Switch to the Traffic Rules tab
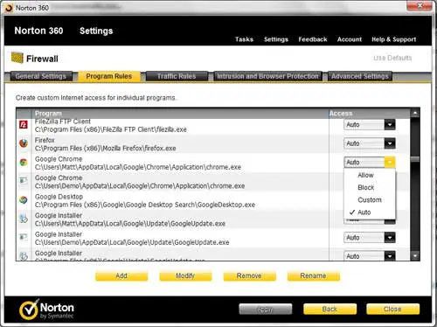Screen dimensions: 437x327 tap(177, 76)
